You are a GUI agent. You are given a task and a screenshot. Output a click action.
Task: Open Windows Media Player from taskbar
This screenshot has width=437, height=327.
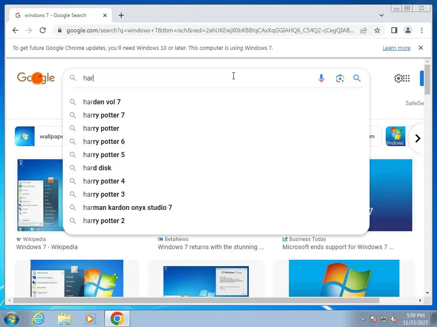tap(90, 318)
